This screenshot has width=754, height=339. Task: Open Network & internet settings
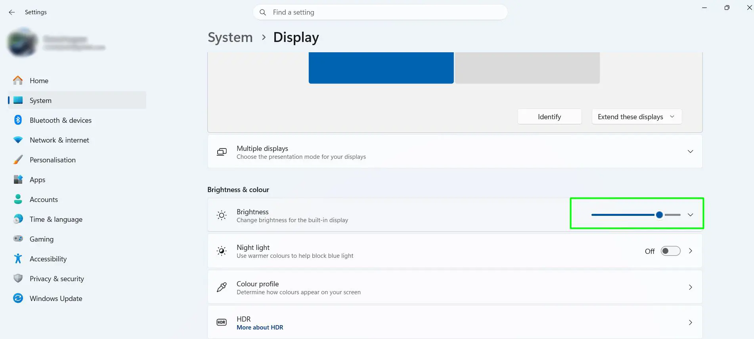pyautogui.click(x=77, y=140)
